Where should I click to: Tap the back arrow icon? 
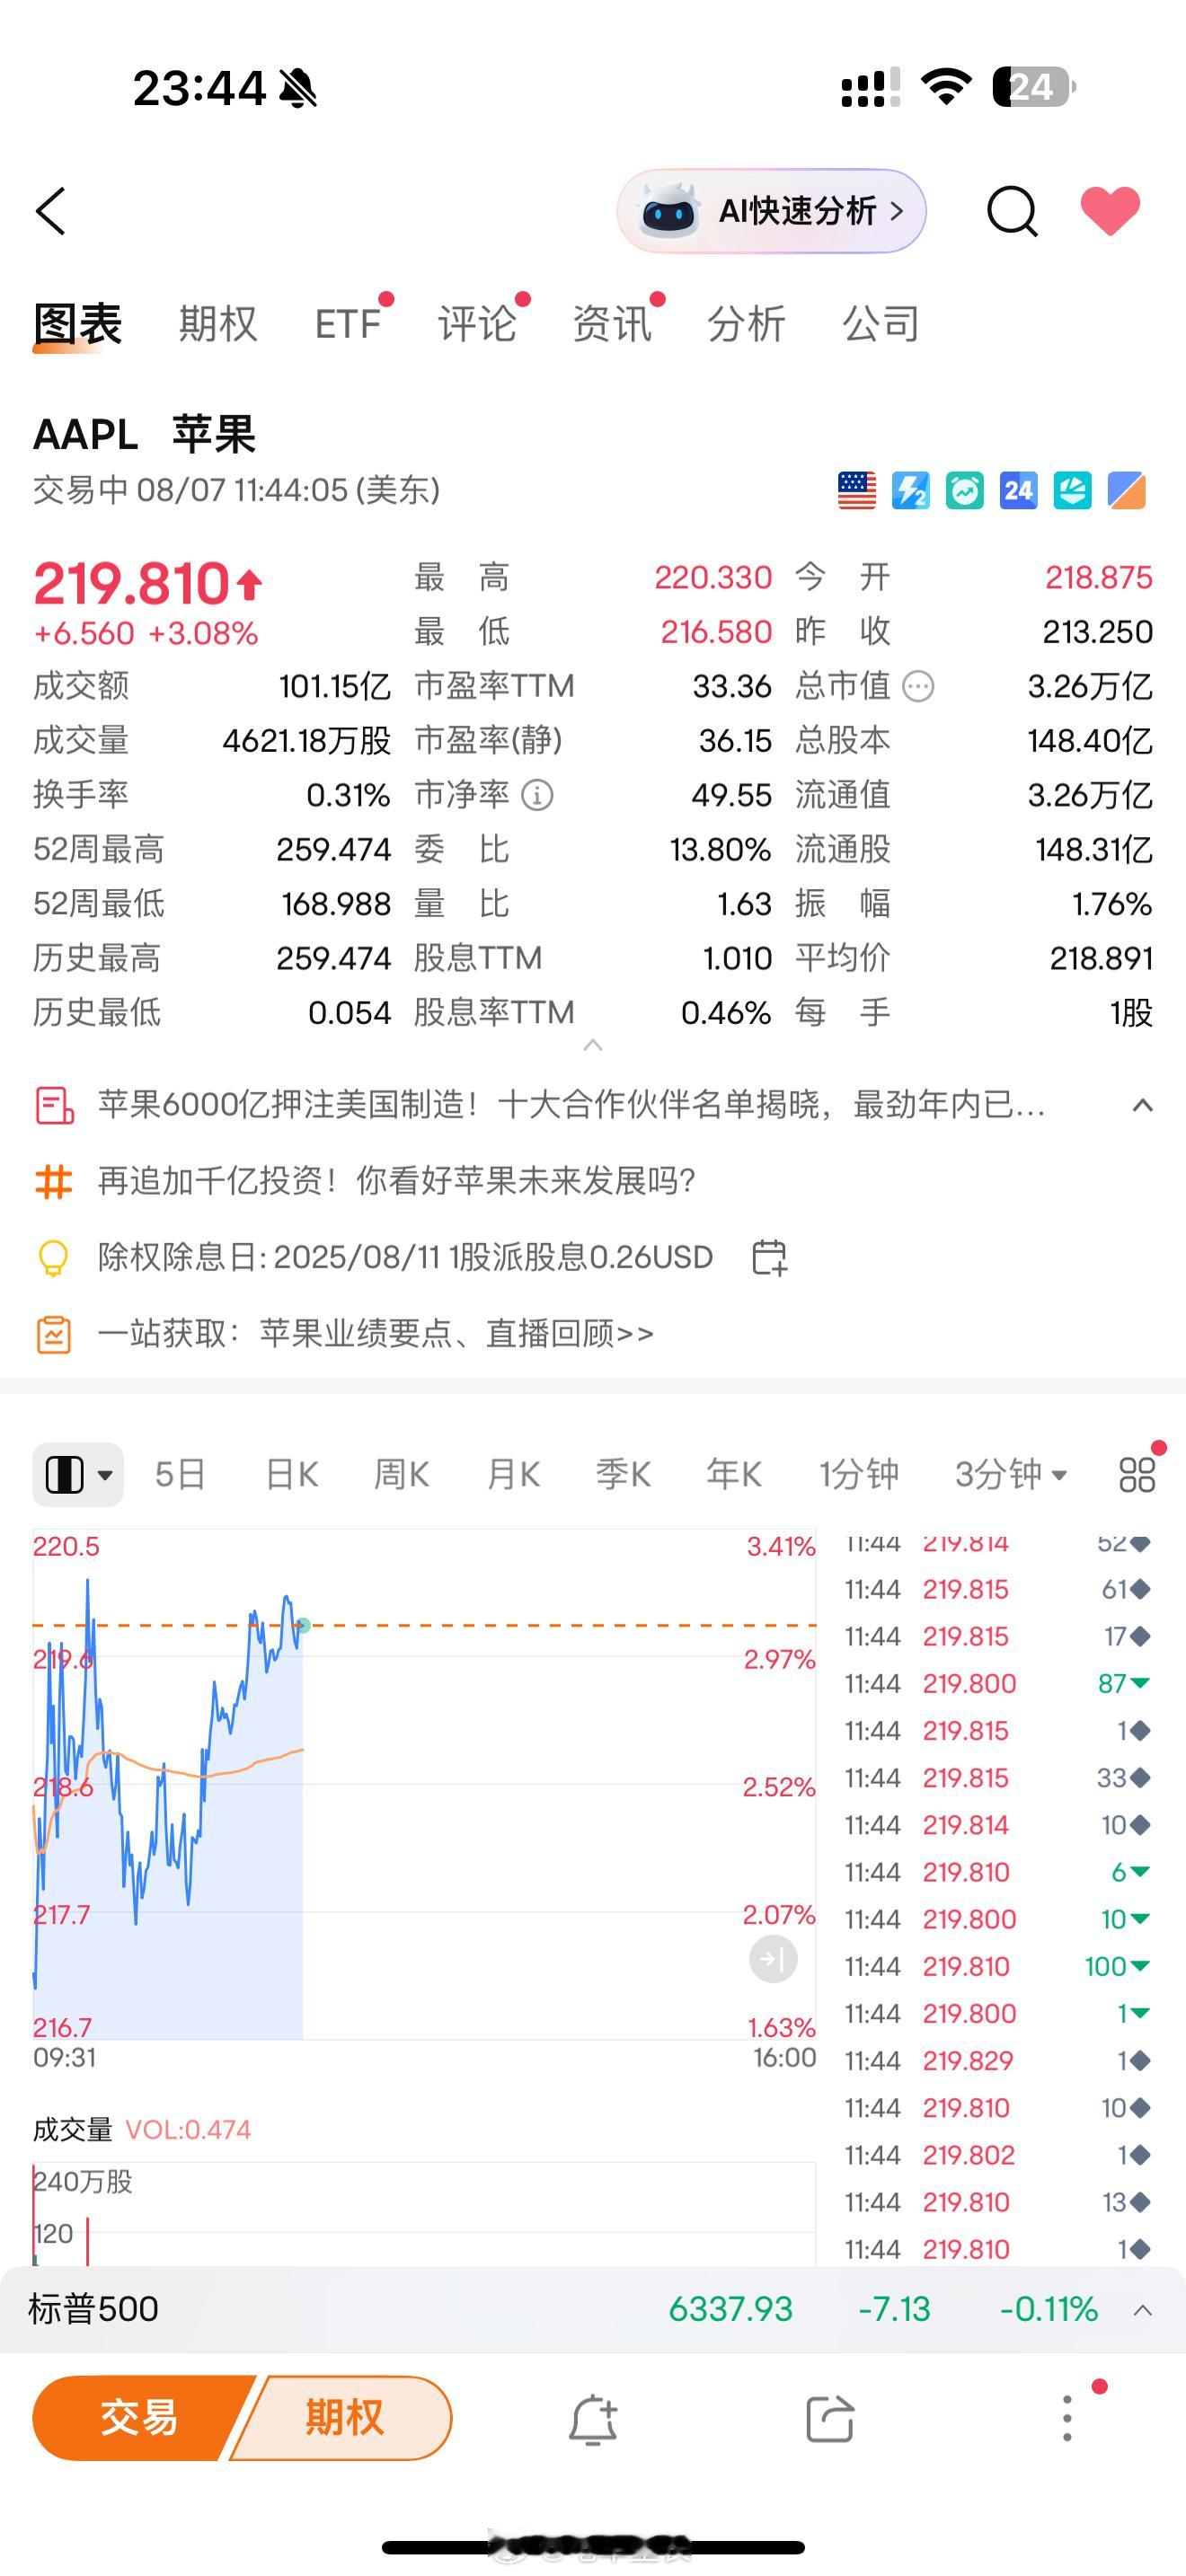[x=50, y=211]
